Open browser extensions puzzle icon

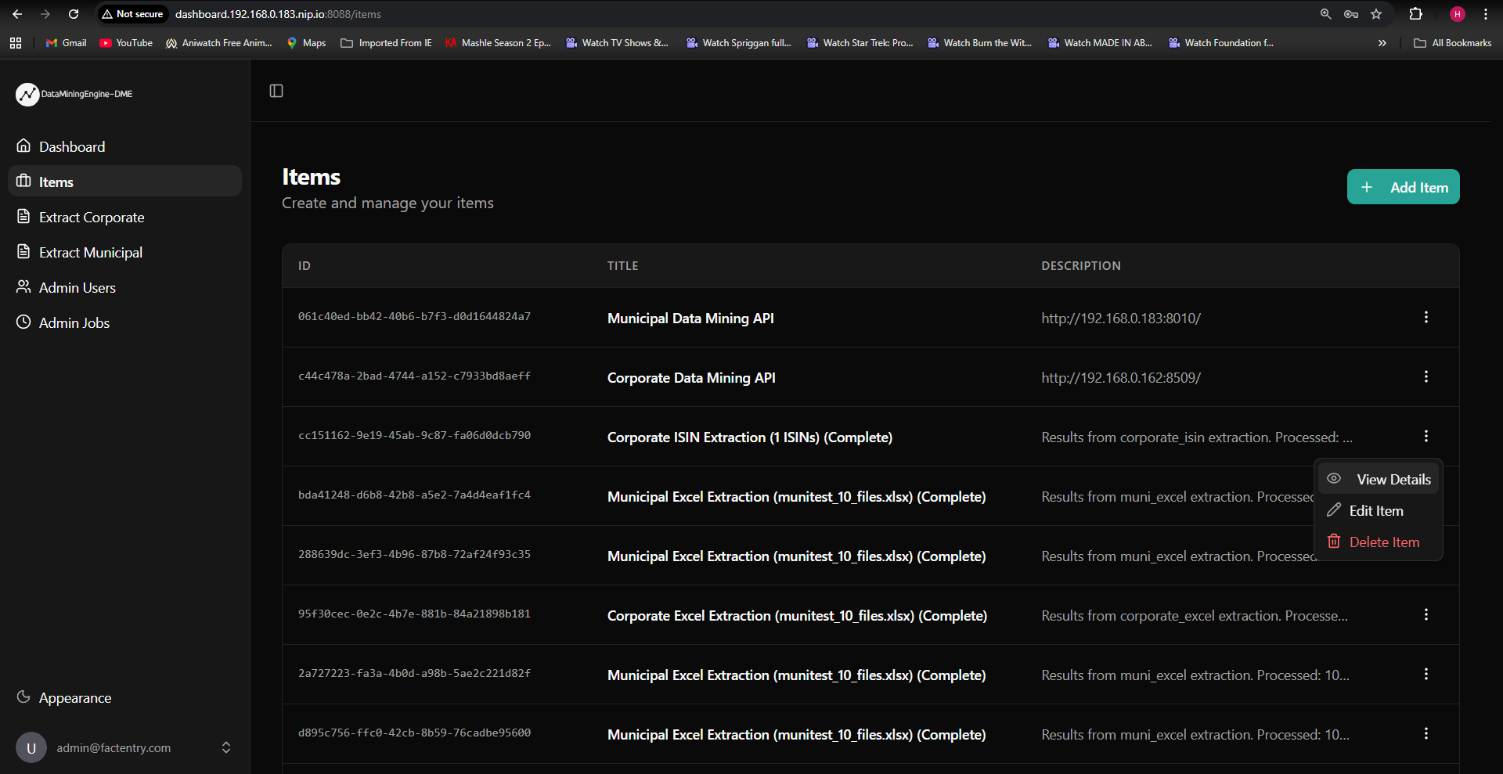(1415, 14)
